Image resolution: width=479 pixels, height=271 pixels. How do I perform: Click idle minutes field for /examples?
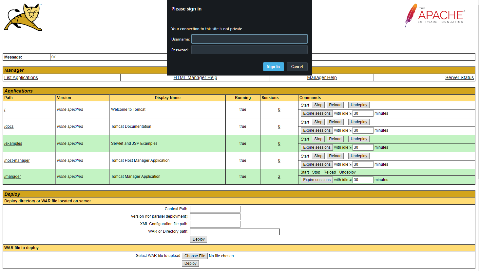click(363, 147)
